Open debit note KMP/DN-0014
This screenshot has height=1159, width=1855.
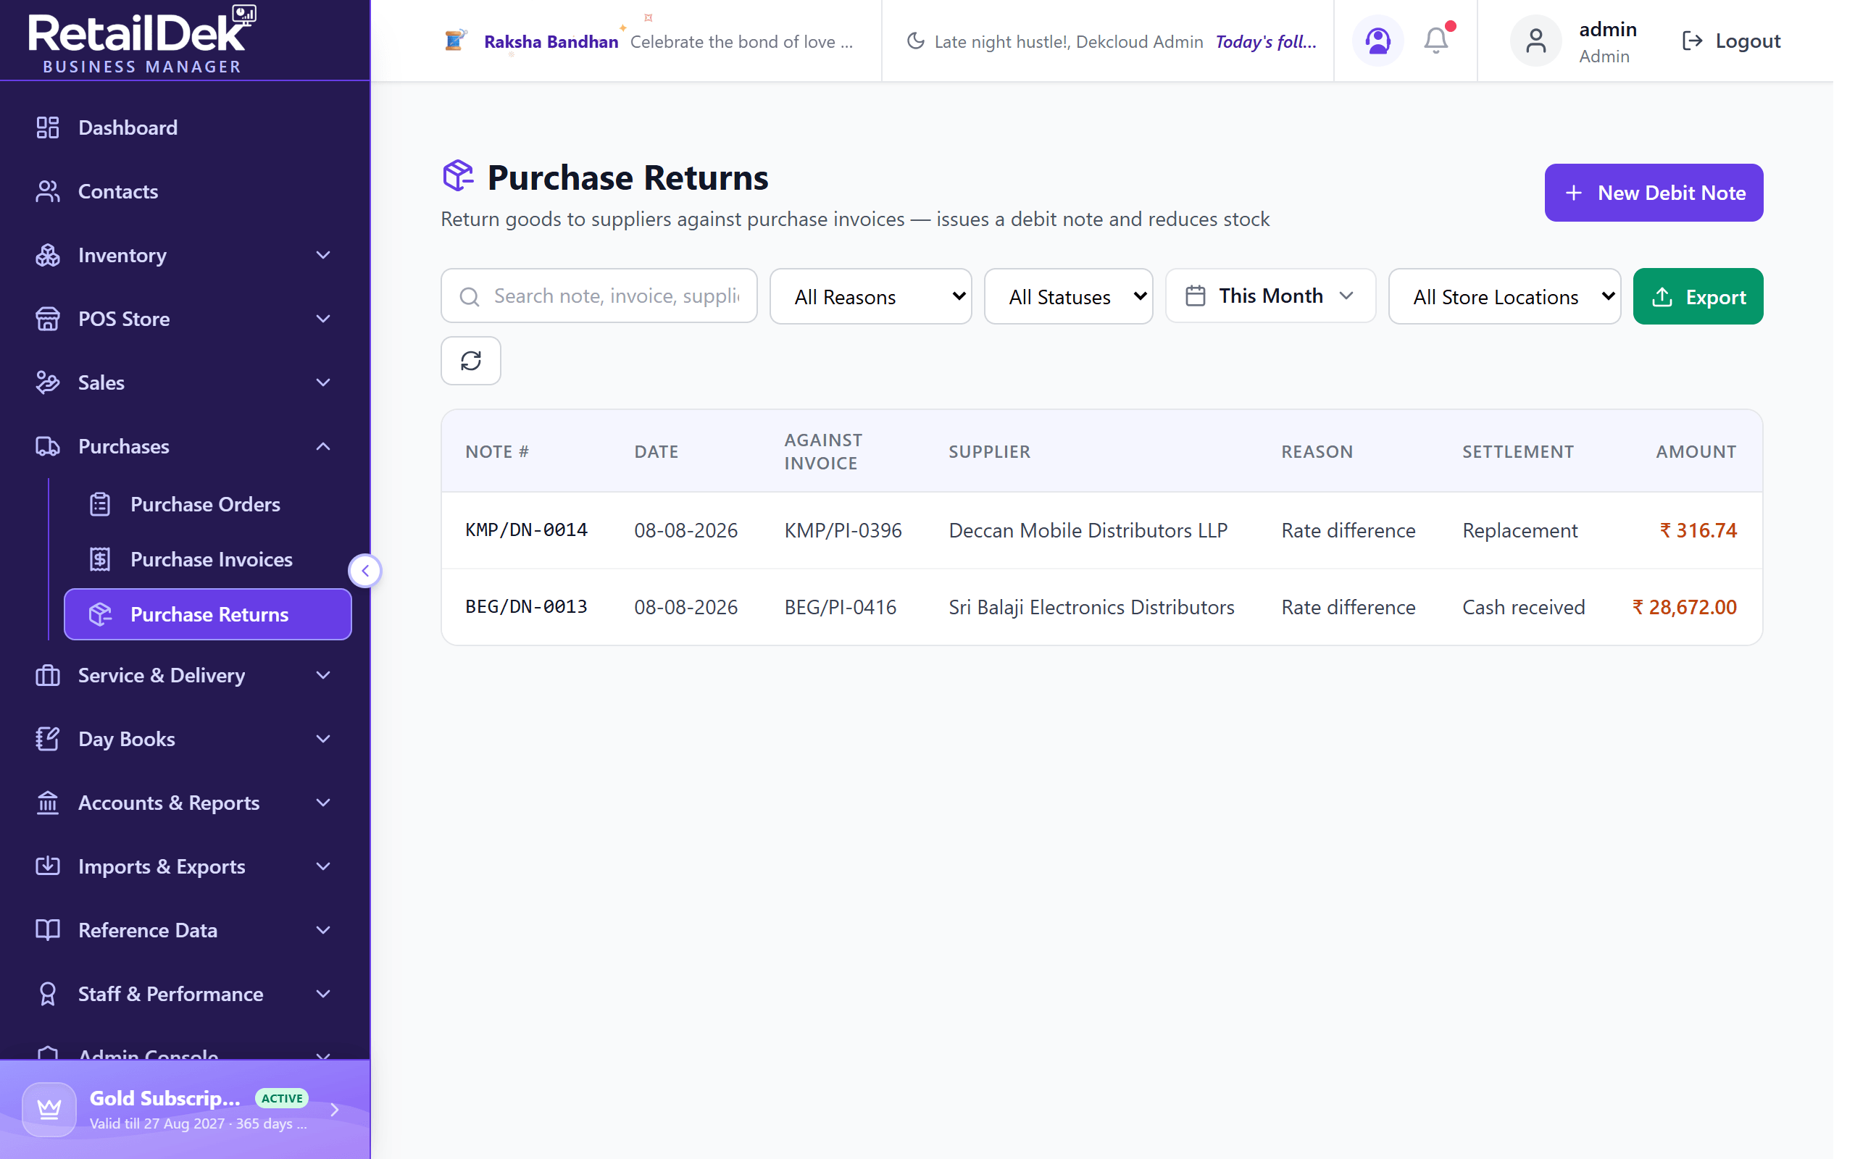526,530
